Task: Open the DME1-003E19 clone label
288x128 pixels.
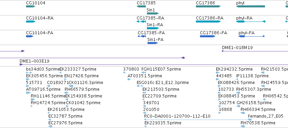Action: [34, 61]
